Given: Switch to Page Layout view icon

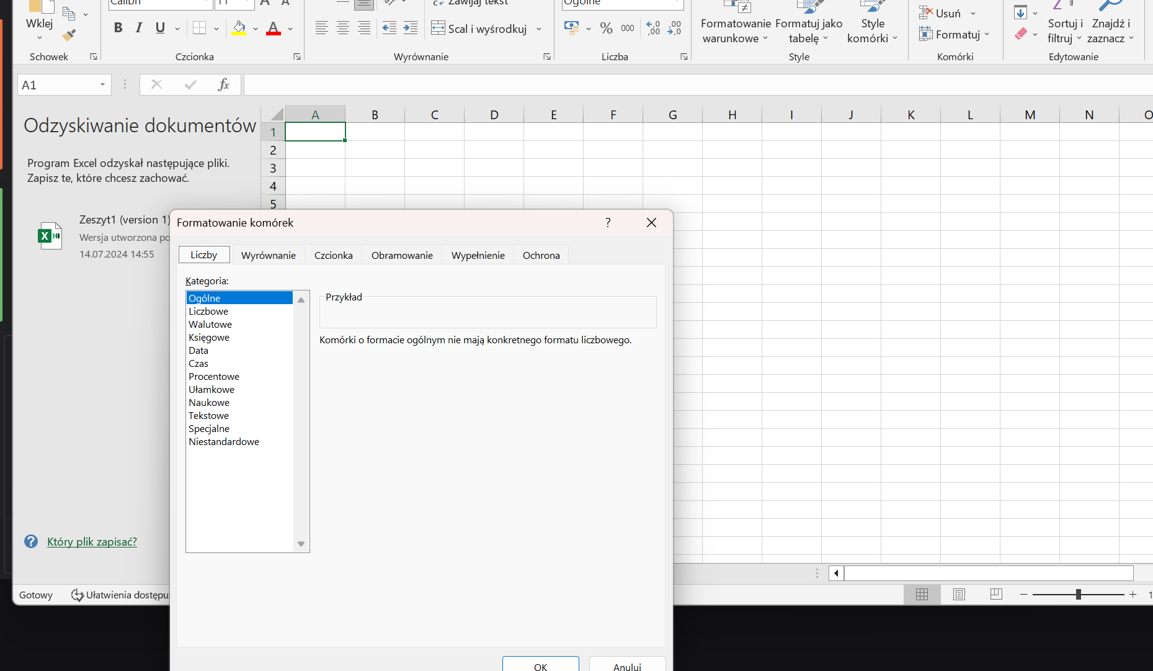Looking at the screenshot, I should pyautogui.click(x=959, y=595).
